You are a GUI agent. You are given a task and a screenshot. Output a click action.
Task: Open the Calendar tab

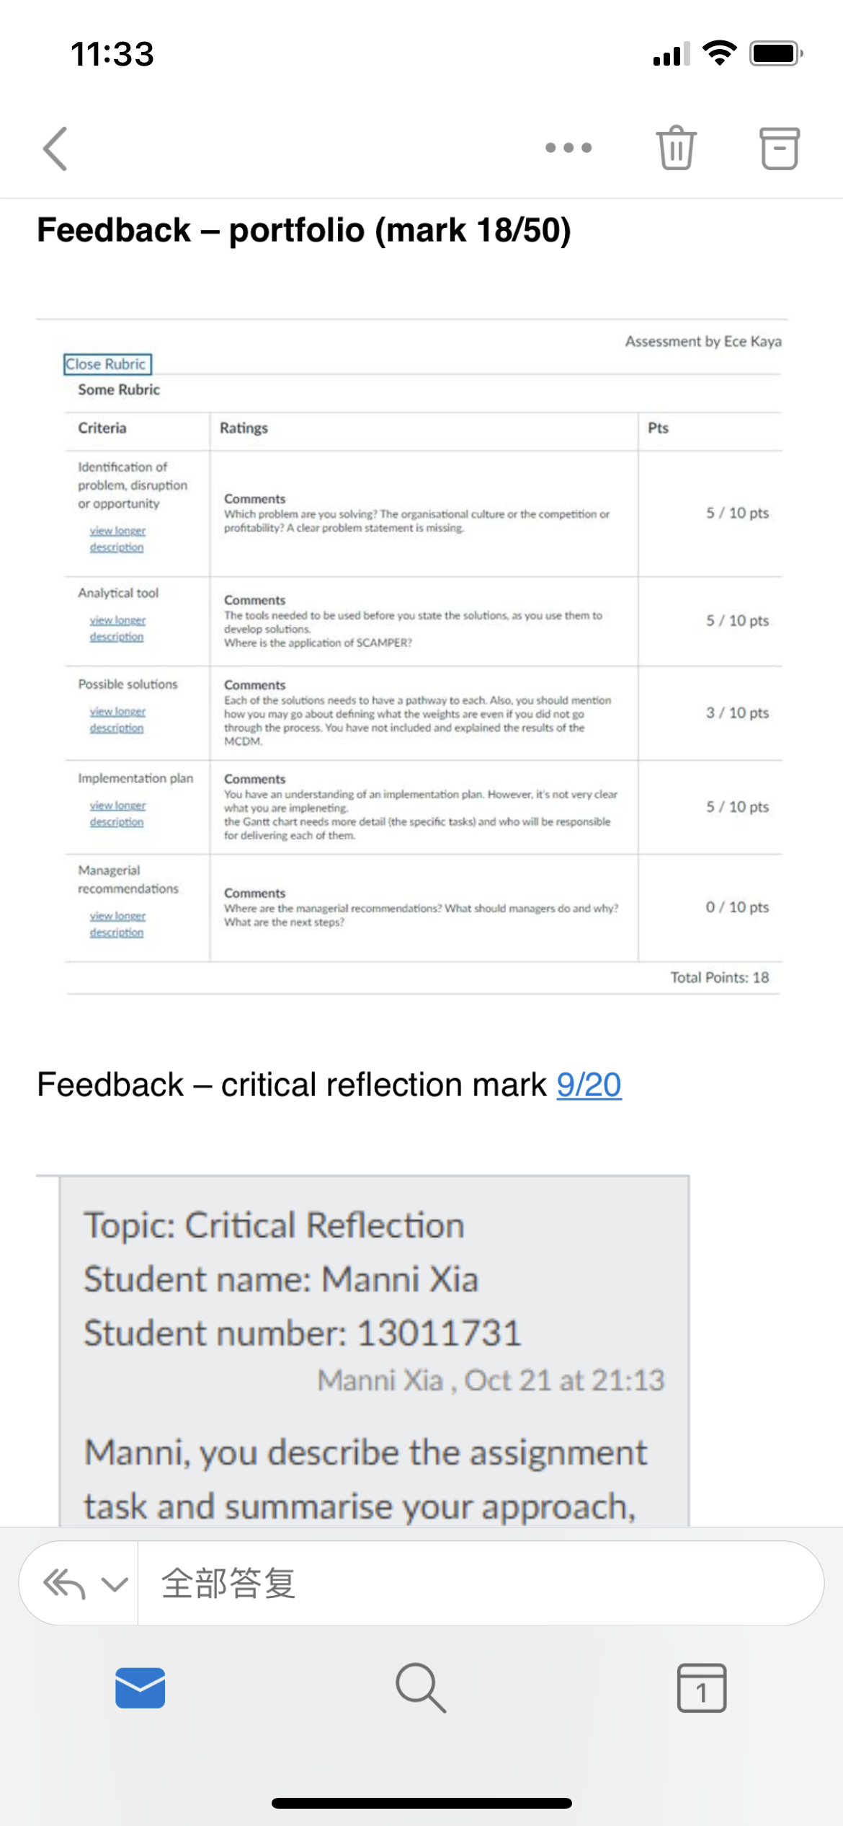(702, 1688)
